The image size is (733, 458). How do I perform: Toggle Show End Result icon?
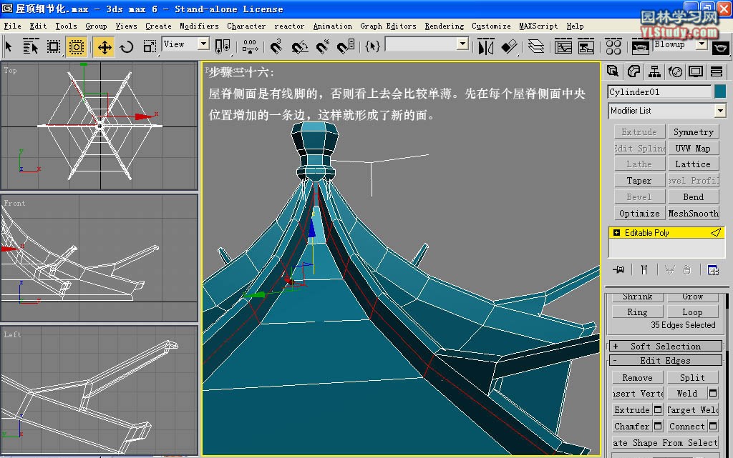coord(644,269)
